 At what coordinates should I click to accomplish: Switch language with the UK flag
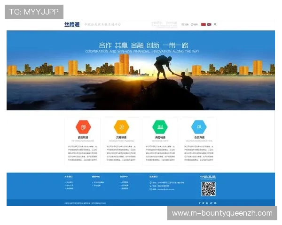[209, 24]
